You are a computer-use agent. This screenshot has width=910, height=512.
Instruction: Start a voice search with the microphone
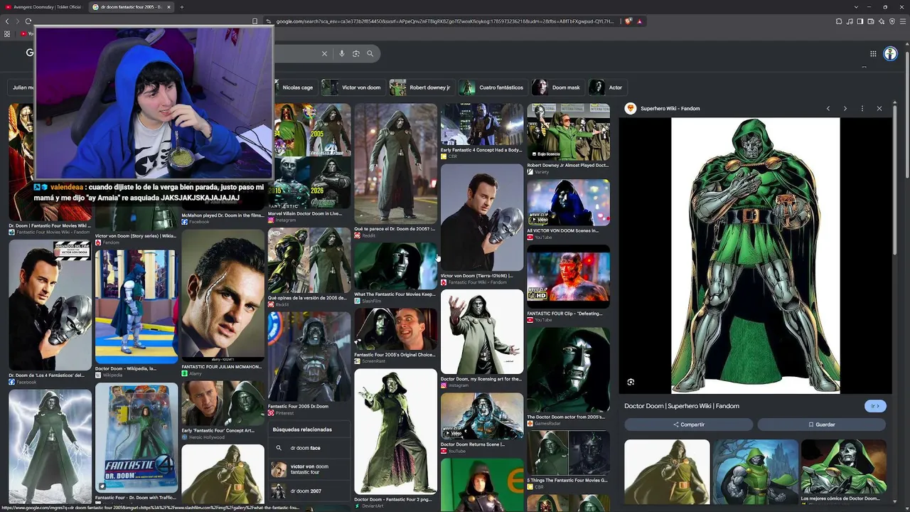pos(342,53)
